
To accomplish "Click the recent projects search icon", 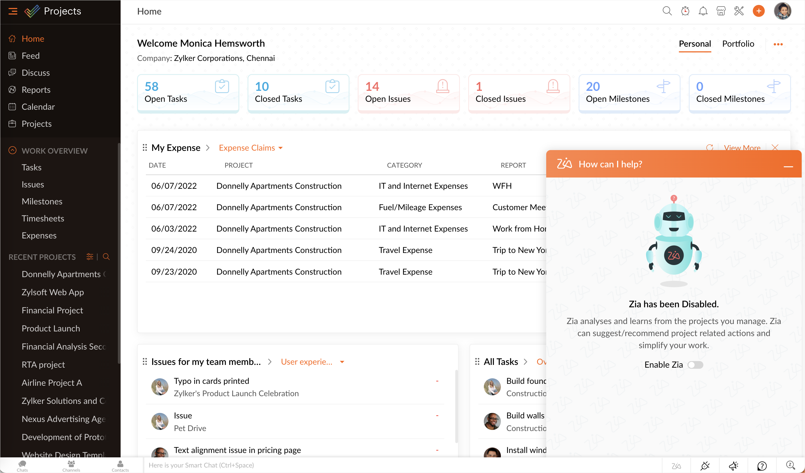I will (106, 257).
